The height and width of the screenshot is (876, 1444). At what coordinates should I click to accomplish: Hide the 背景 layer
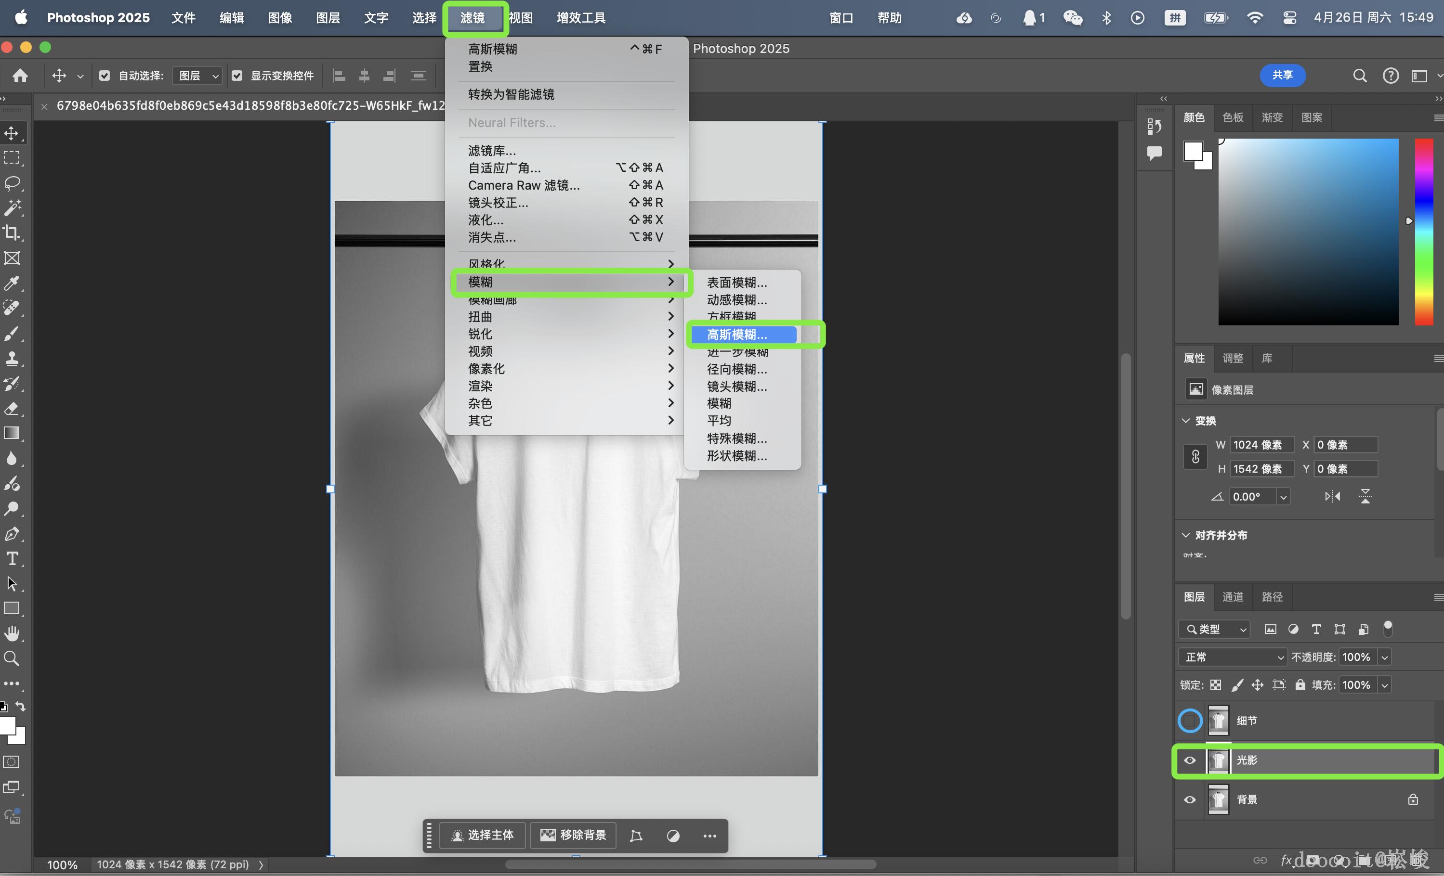tap(1190, 800)
